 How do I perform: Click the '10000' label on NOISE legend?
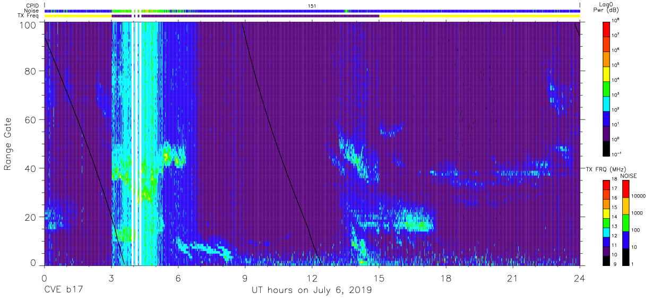639,196
